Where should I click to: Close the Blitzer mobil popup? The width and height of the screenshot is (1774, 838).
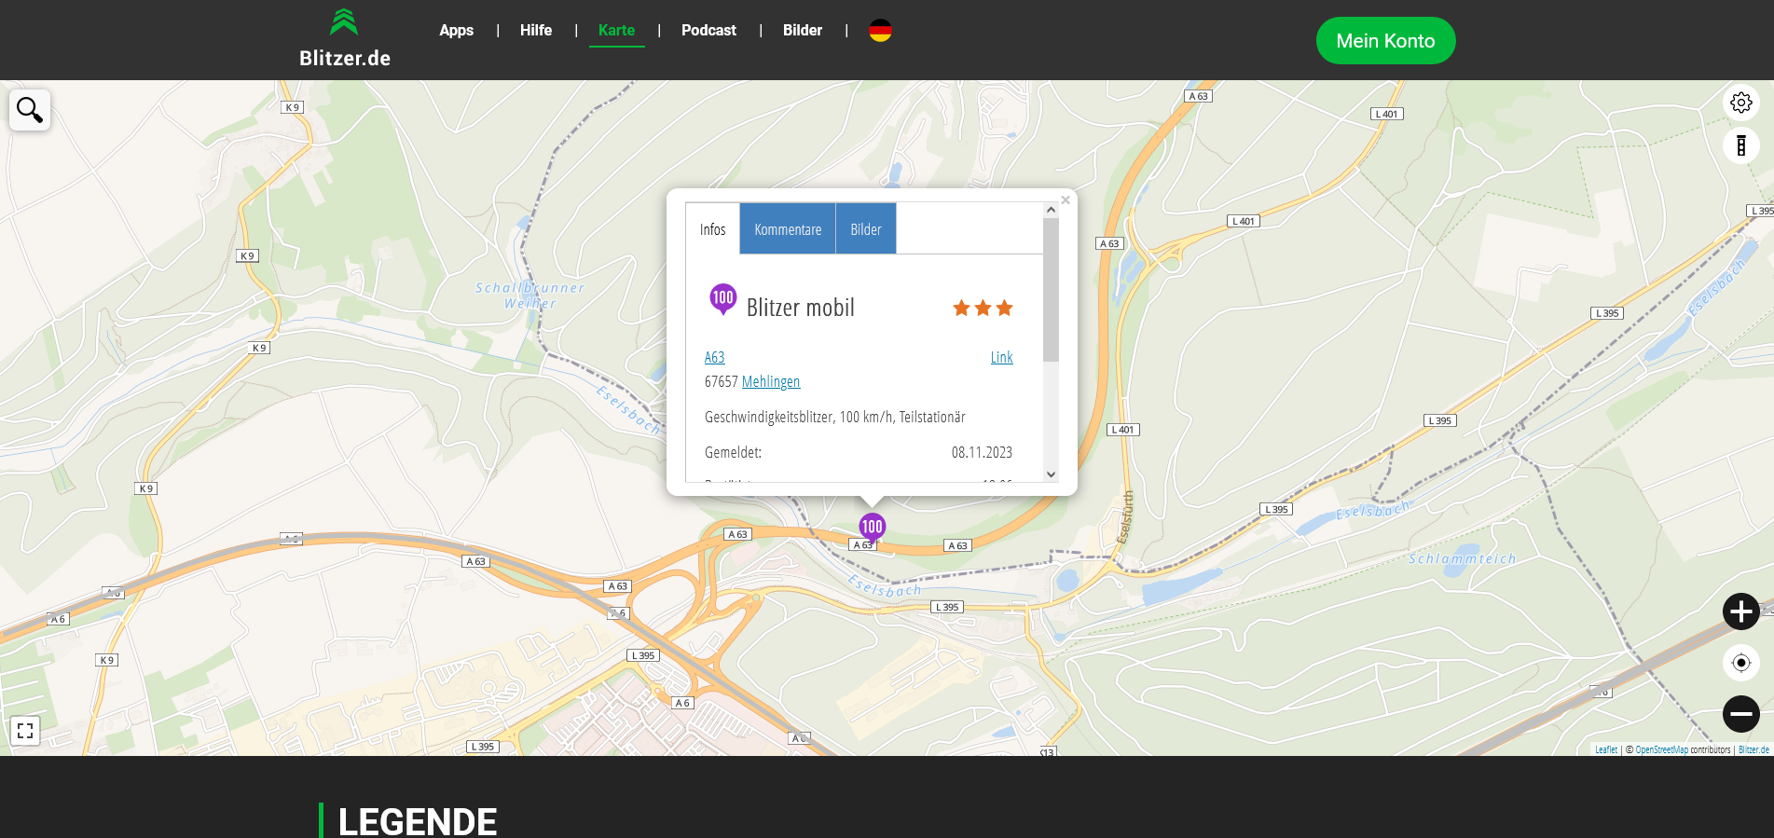[x=1066, y=200]
